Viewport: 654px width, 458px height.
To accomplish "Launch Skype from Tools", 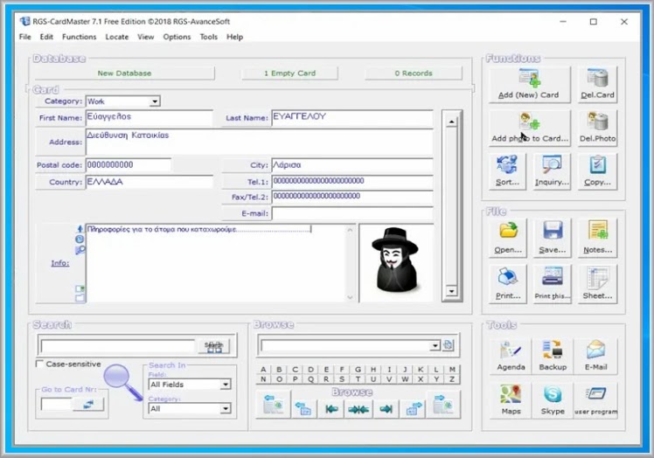I will (x=553, y=400).
